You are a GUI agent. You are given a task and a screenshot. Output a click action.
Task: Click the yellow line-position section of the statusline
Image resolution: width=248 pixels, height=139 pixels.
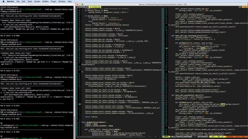coord(218,137)
